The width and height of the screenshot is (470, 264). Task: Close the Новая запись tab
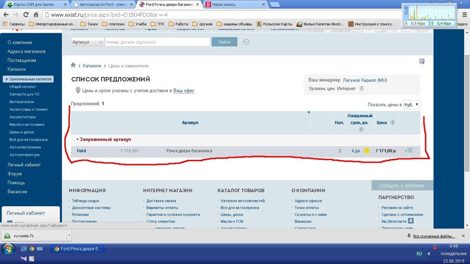(x=263, y=4)
